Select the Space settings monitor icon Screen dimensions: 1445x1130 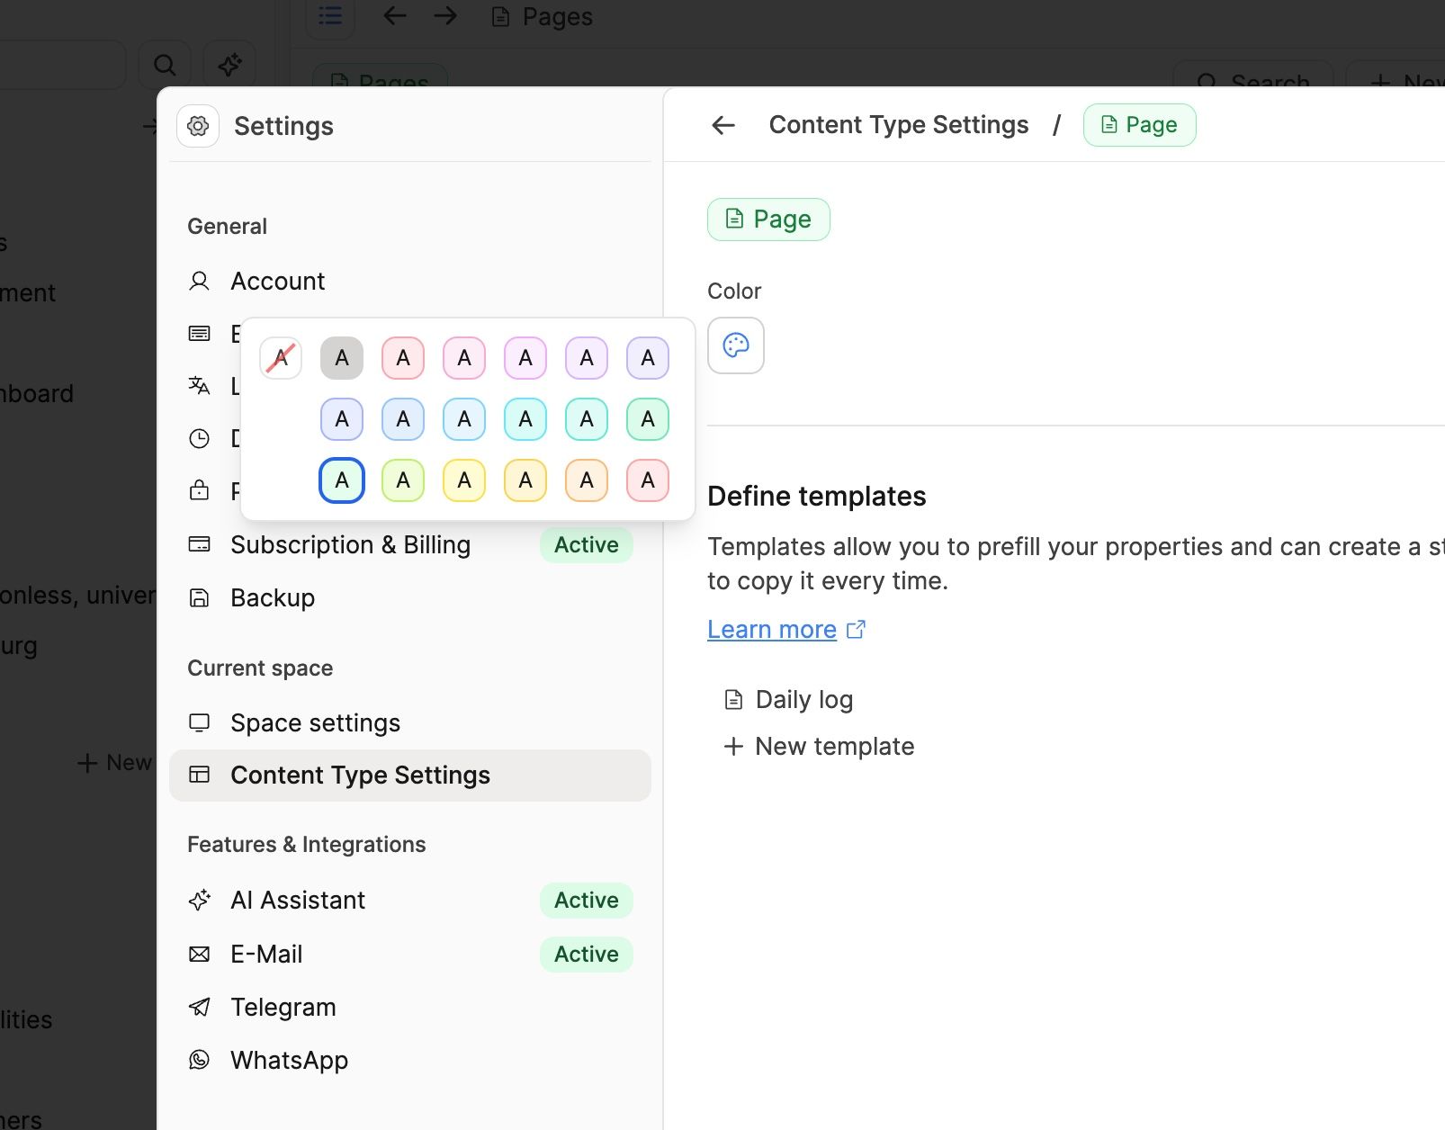(x=199, y=722)
